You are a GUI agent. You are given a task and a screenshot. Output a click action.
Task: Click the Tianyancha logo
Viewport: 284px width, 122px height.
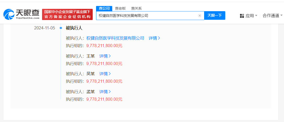21,14
